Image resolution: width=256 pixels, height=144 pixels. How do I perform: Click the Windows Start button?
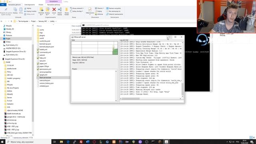pos(2,142)
